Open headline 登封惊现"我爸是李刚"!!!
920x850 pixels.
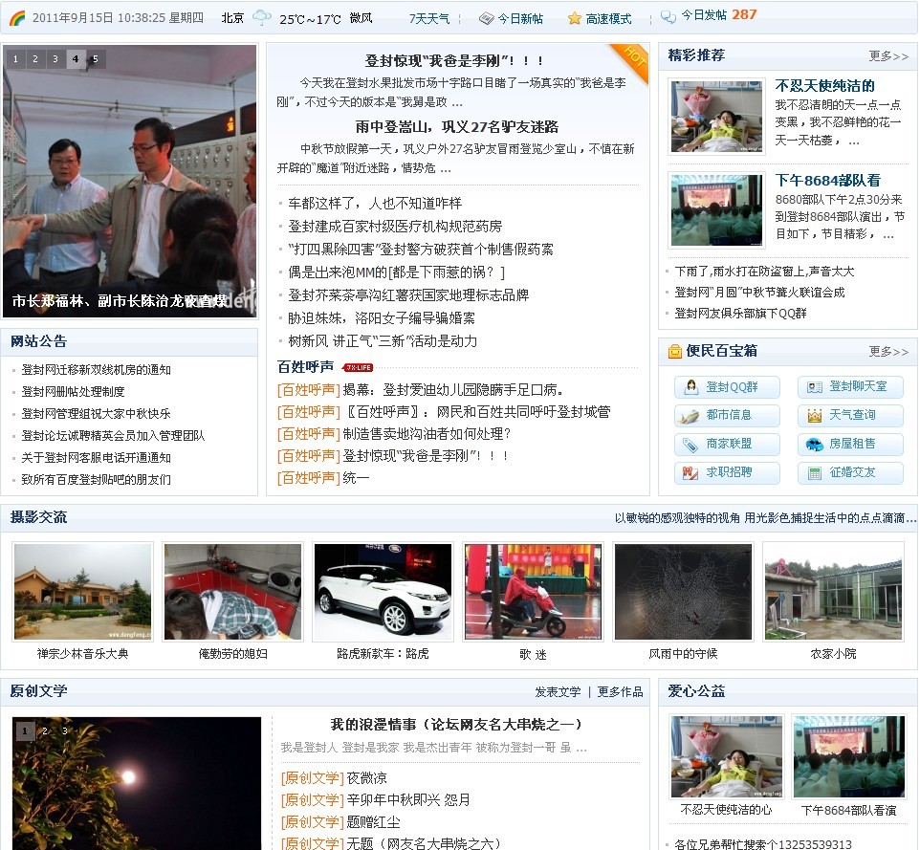coord(454,60)
